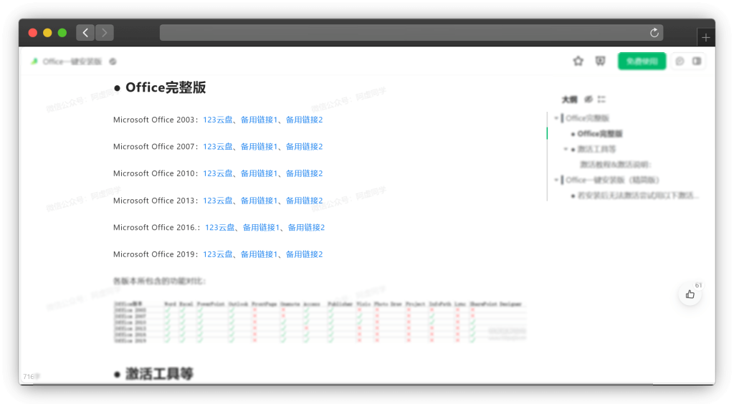Image resolution: width=734 pixels, height=404 pixels.
Task: Select the last outline entry ending with ellipsis
Action: pos(637,196)
